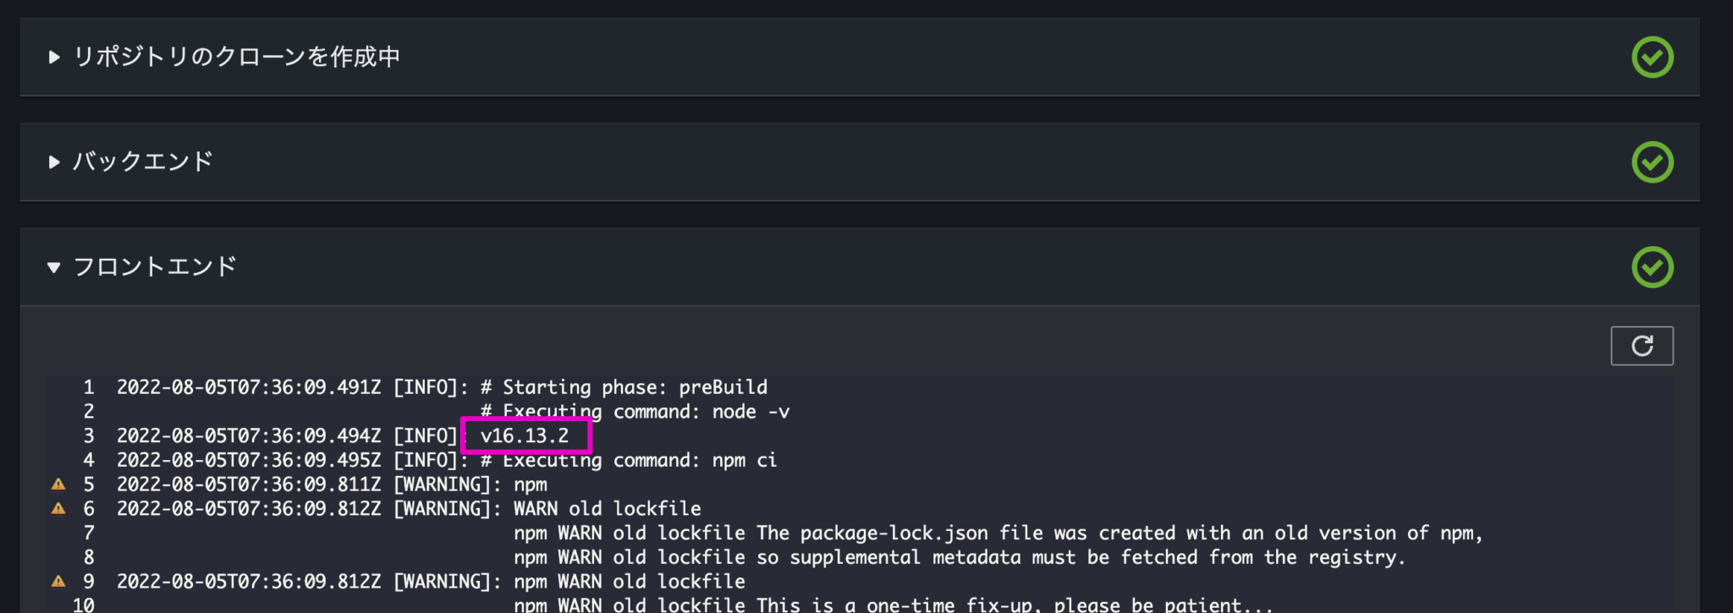Click the warning triangle on log line 6

click(x=58, y=508)
